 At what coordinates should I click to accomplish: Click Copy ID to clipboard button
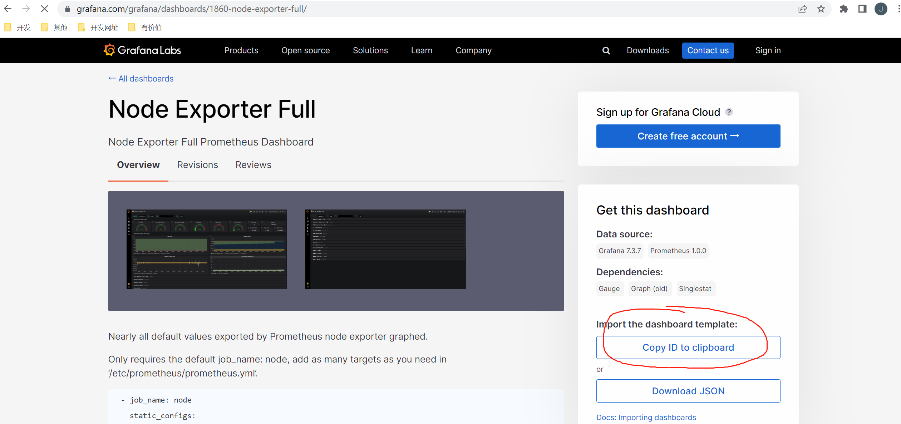[688, 347]
